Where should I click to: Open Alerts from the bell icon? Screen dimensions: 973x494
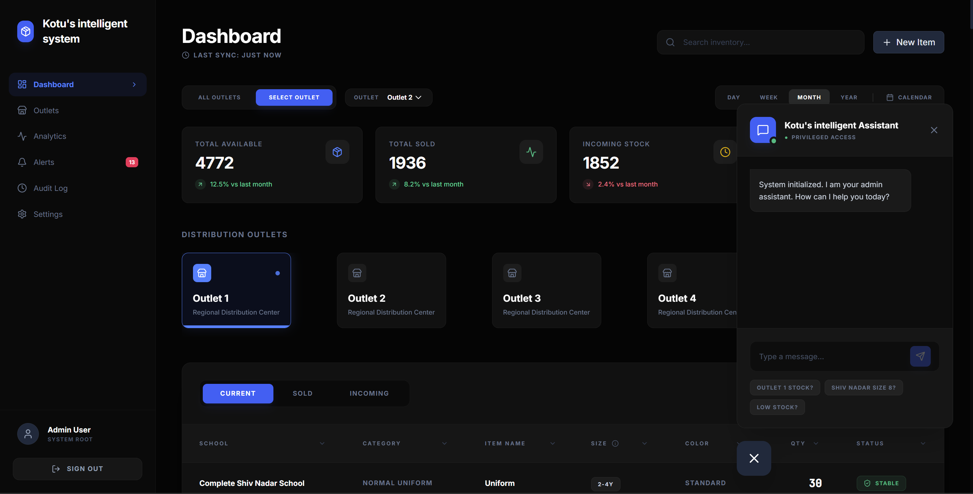pos(22,162)
